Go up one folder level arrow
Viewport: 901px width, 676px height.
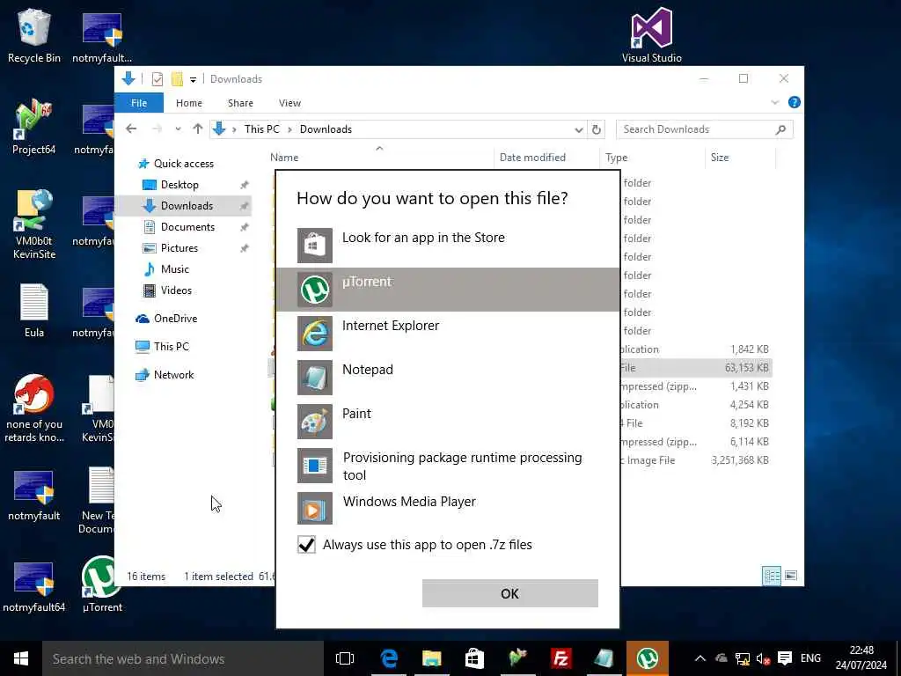point(198,129)
